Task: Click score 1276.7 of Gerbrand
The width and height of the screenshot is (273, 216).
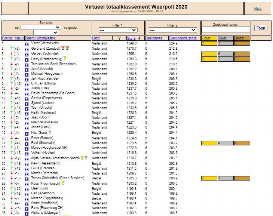Action: pos(131,49)
